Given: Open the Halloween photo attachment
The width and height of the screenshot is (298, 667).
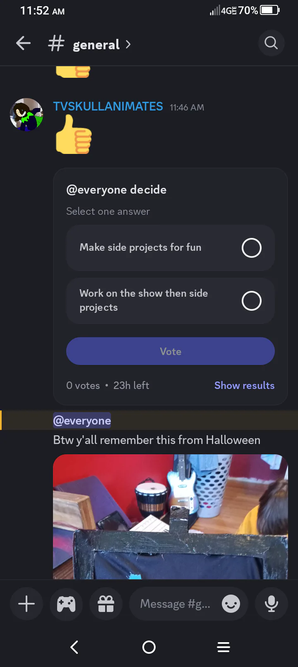Looking at the screenshot, I should (171, 517).
